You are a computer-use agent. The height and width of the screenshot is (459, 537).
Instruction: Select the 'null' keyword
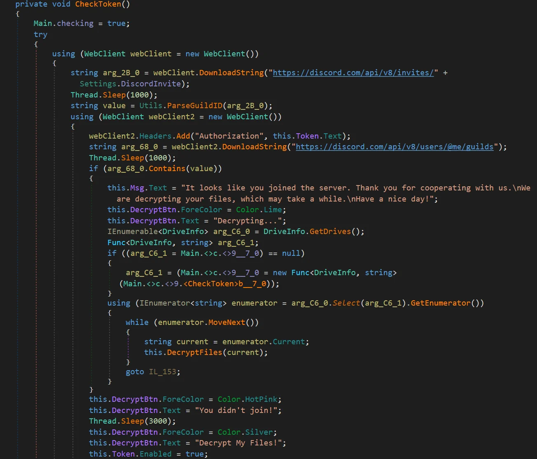coord(291,253)
